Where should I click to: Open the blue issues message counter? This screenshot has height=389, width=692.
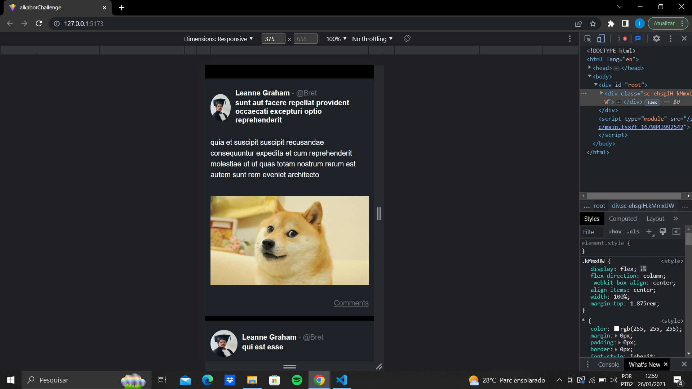tap(638, 39)
